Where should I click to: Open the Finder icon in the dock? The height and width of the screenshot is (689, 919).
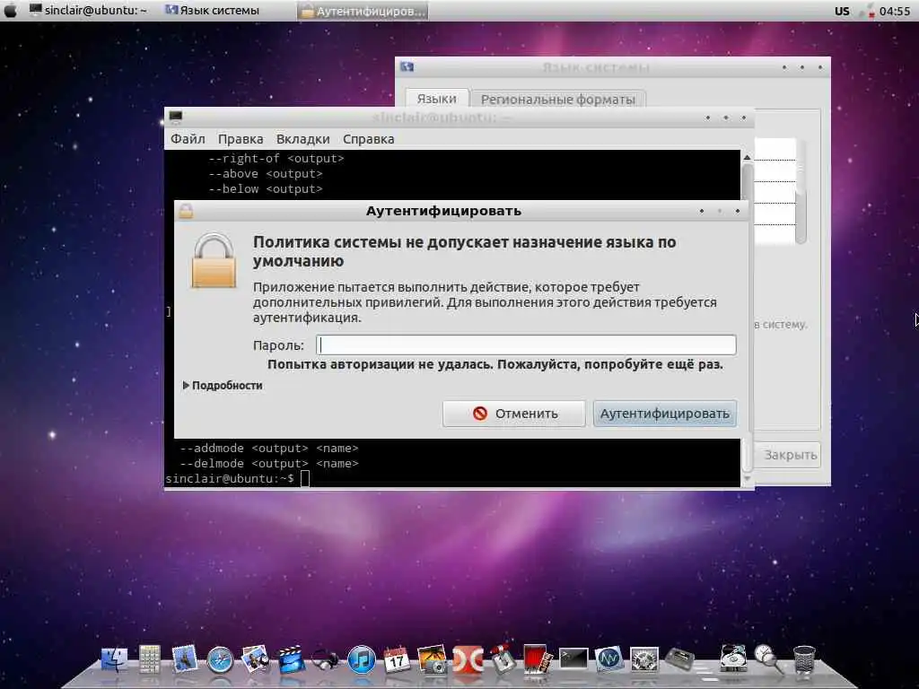point(114,659)
